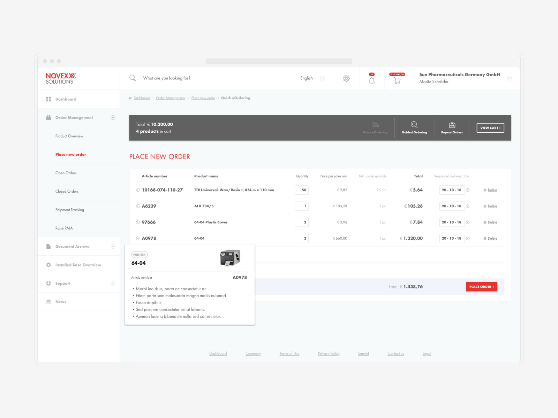Expand the Support section
Viewport: 558px width, 418px height.
[113, 283]
